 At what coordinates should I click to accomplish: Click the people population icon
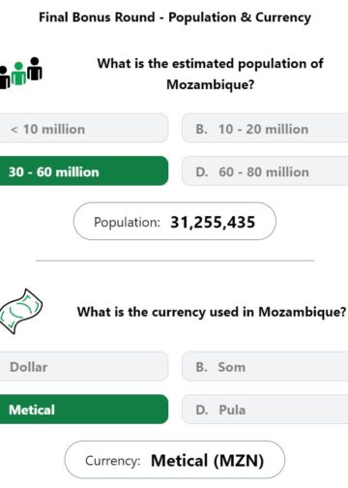point(20,73)
